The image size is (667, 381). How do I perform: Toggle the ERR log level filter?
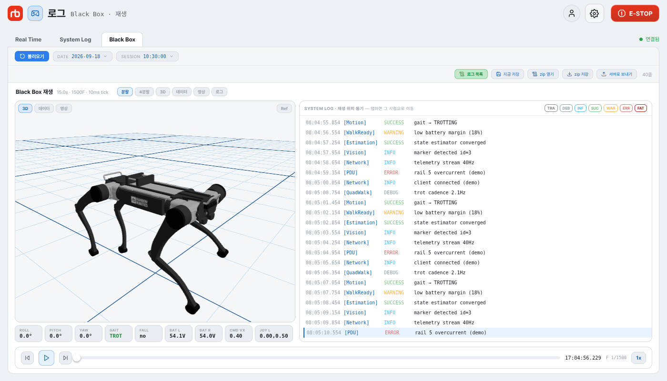tap(626, 108)
